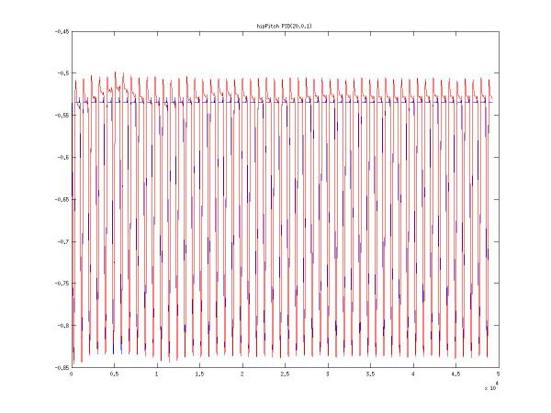The width and height of the screenshot is (551, 413).
Task: Click the x-axis label 3.5
Action: (370, 374)
